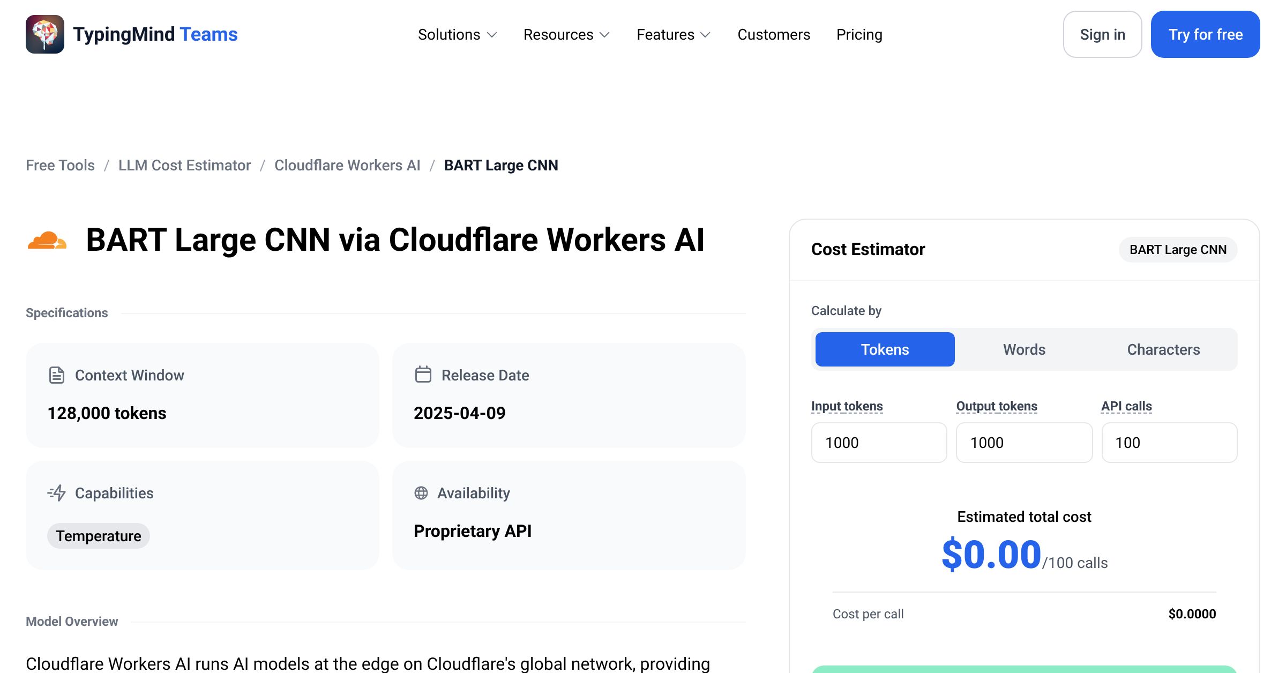Click the 2025-04-09 release date value

coord(460,413)
